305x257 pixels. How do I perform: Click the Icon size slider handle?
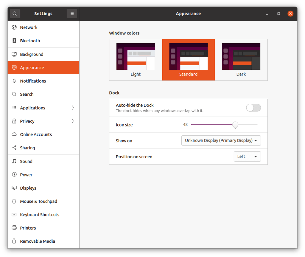pos(235,125)
